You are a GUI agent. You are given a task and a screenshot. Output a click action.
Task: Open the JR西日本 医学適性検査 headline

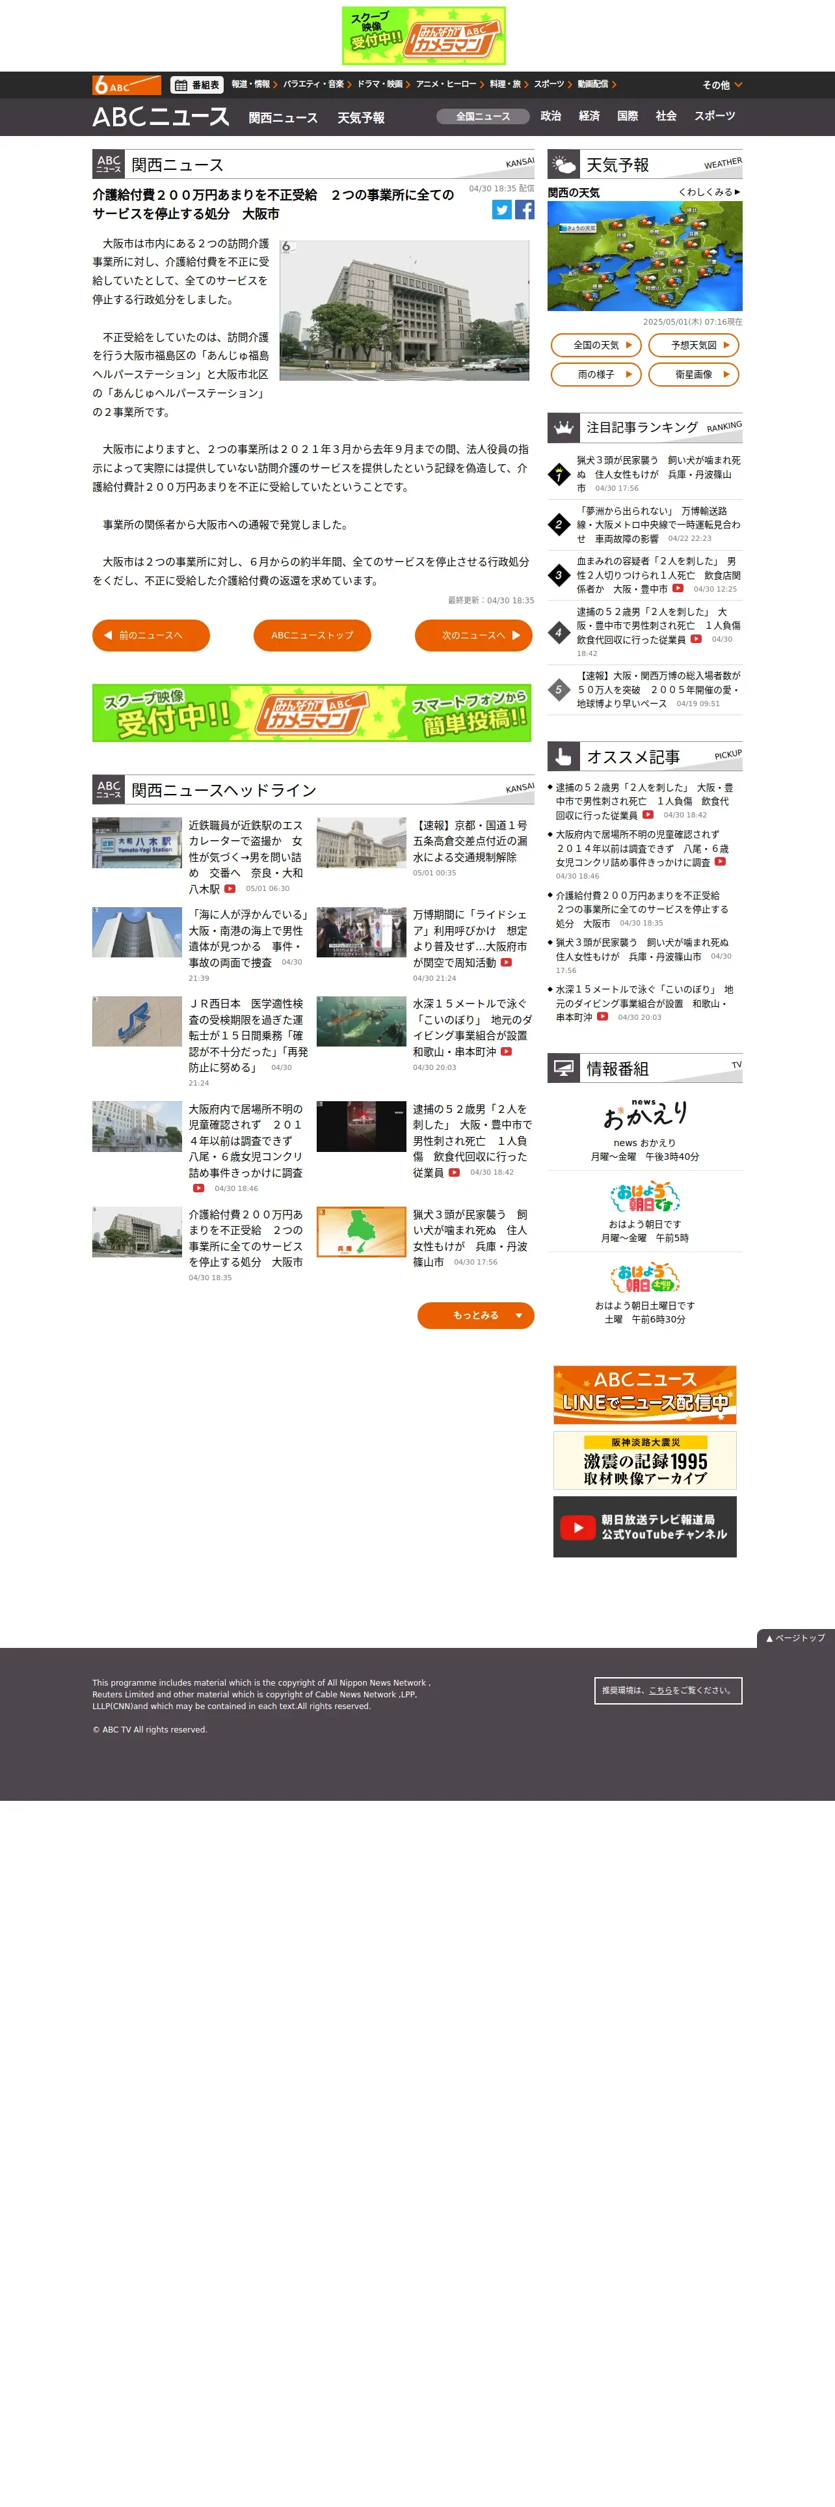pyautogui.click(x=248, y=1035)
